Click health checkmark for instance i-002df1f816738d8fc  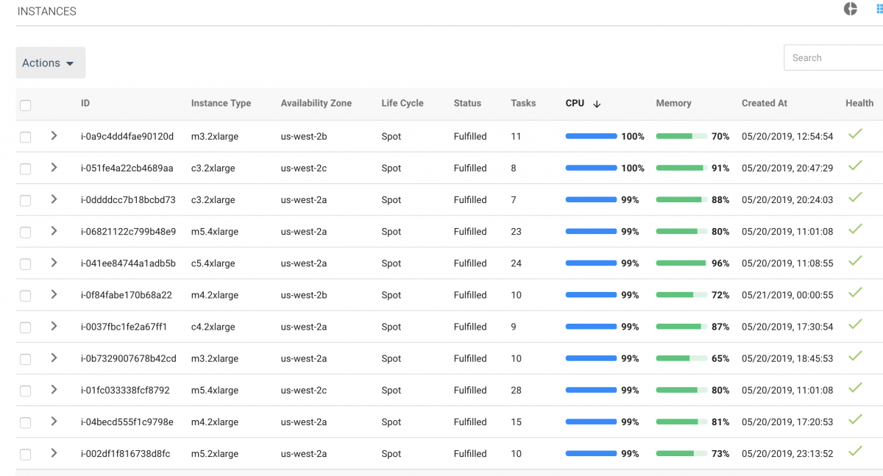pos(854,452)
